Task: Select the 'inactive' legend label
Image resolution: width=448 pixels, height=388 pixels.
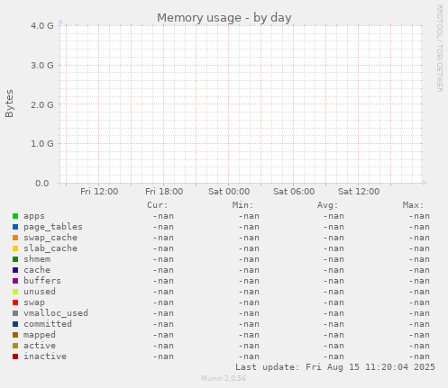Action: coord(45,356)
